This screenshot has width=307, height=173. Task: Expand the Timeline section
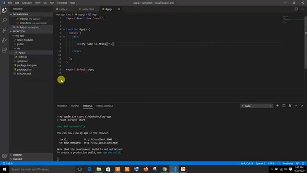pos(31,159)
